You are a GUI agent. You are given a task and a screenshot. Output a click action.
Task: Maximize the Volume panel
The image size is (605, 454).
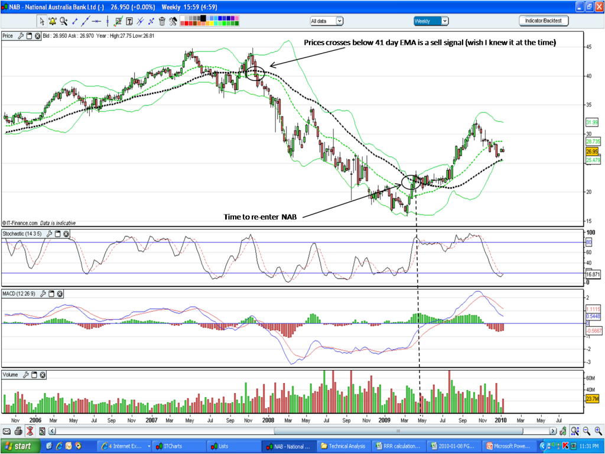[34, 375]
